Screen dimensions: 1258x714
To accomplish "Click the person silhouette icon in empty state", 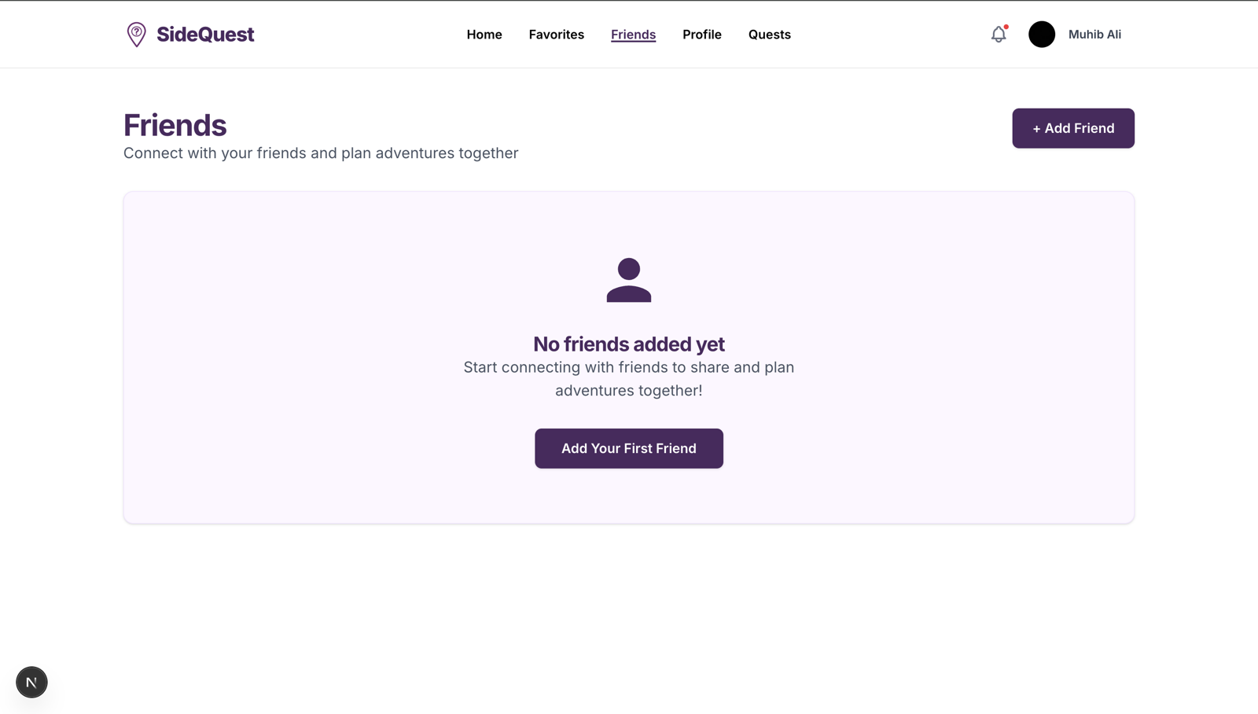I will [629, 280].
